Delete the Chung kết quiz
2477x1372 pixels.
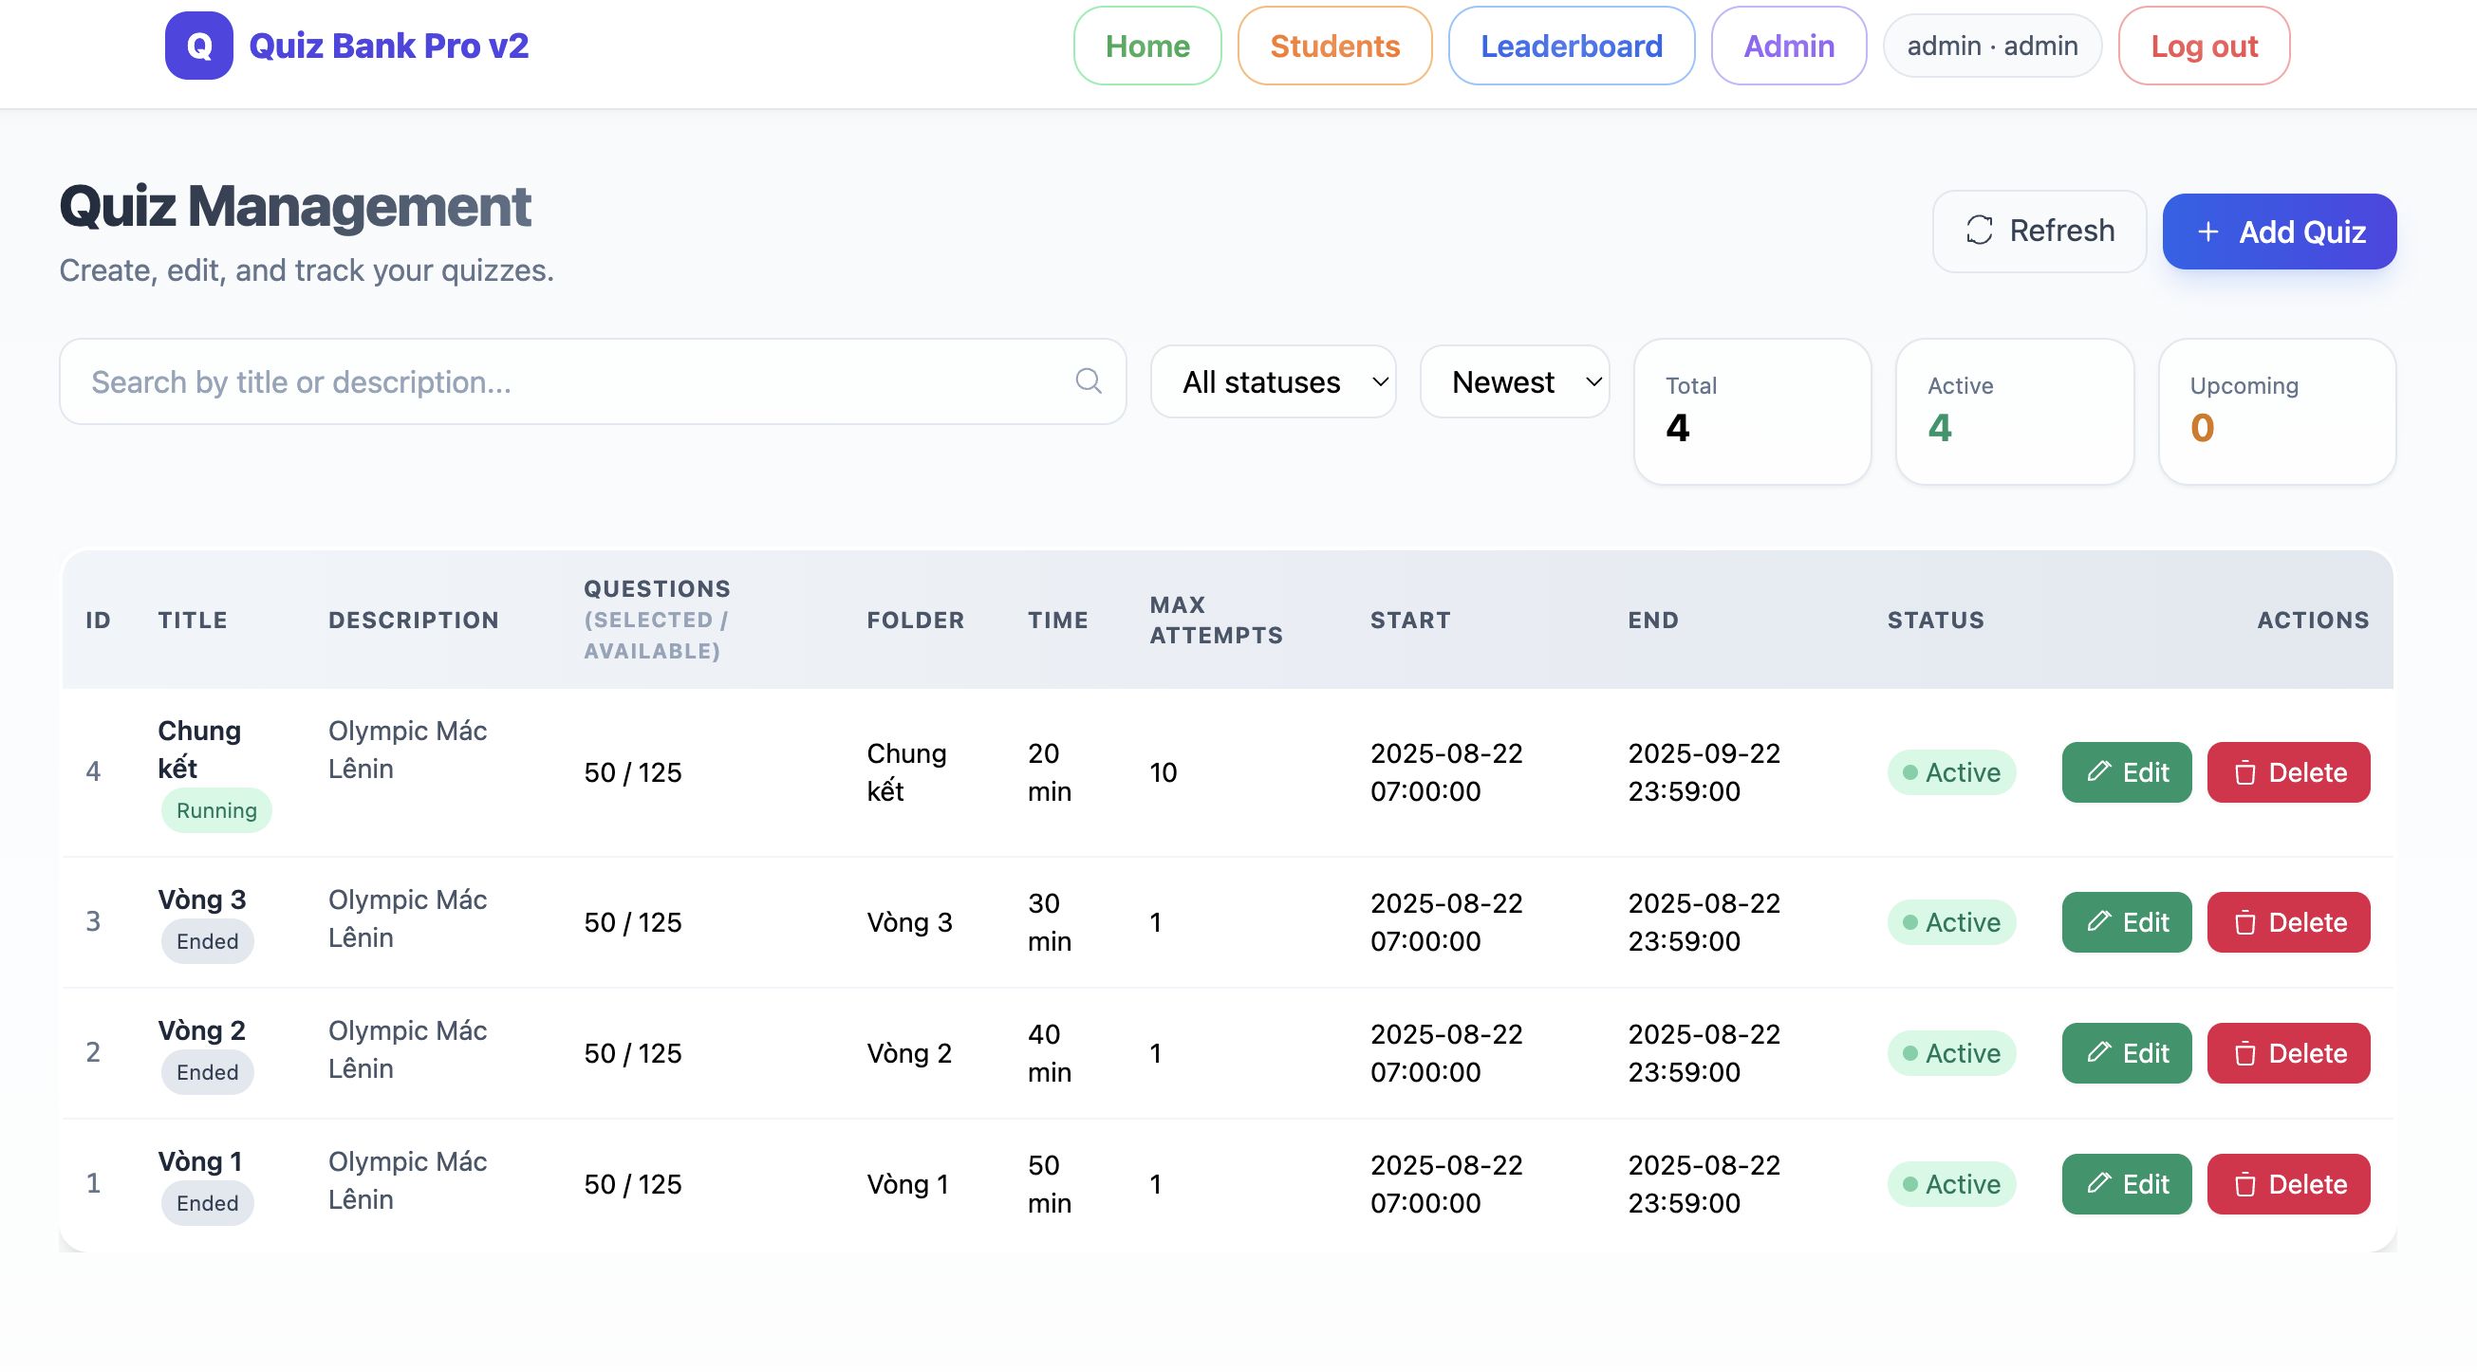[x=2287, y=772]
